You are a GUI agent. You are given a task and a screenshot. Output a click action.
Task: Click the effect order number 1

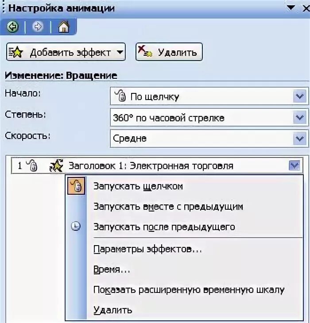point(20,165)
